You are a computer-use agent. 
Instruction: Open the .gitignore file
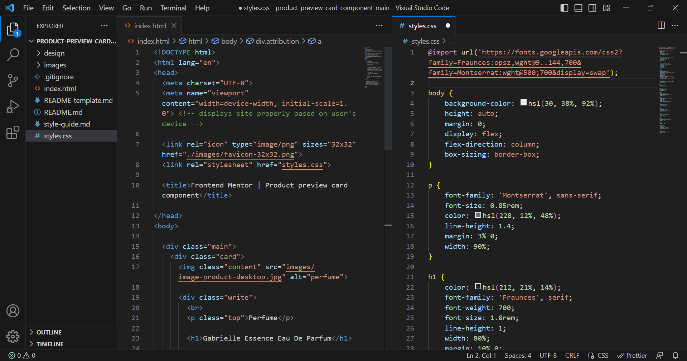(x=72, y=77)
